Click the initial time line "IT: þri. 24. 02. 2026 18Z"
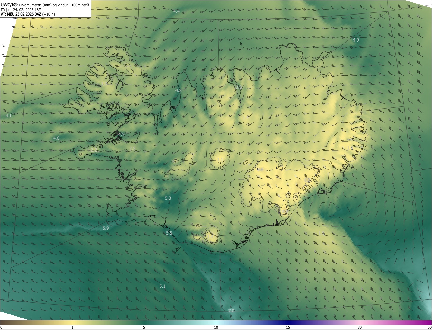 click(x=21, y=10)
